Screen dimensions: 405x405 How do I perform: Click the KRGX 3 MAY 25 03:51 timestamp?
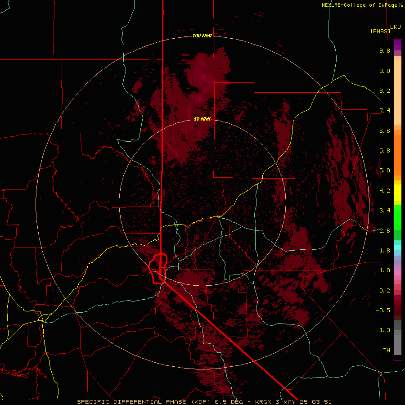[293, 402]
